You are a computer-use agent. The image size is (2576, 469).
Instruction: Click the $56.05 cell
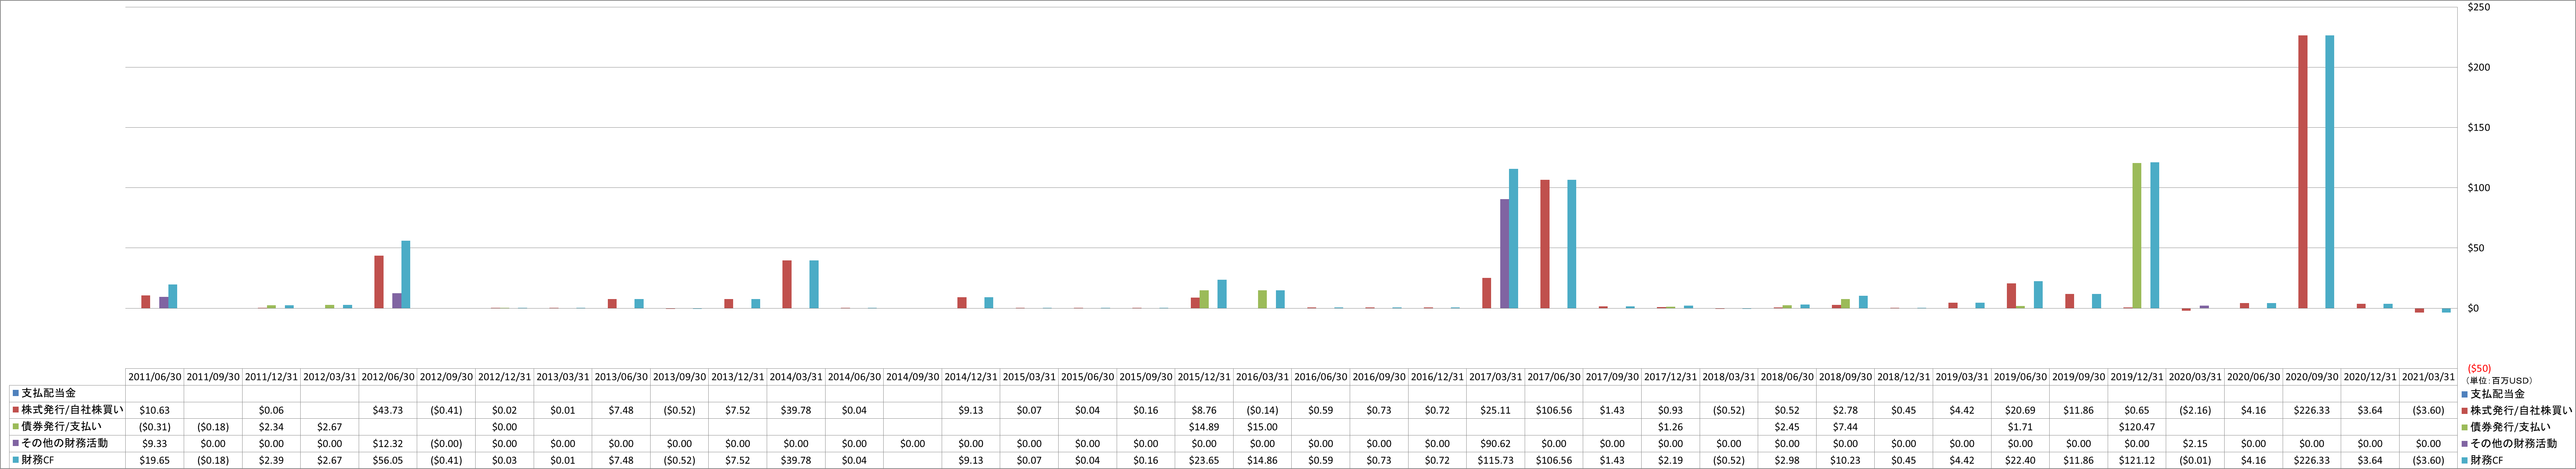(x=388, y=460)
